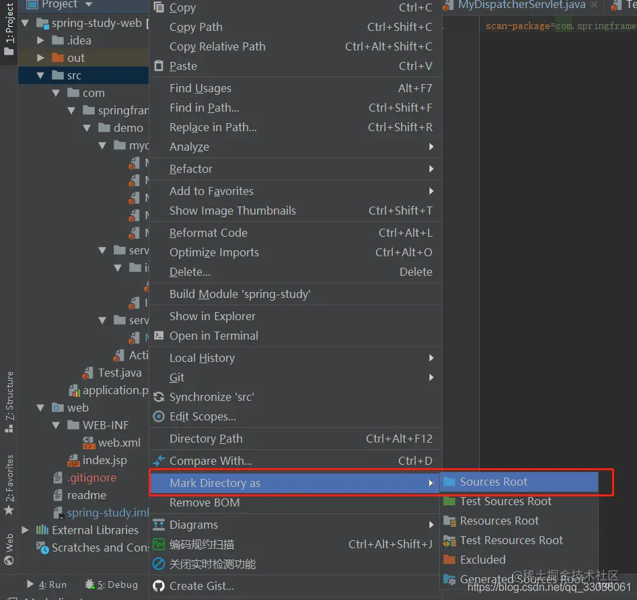Click the blue Sources Root folder icon
Image resolution: width=637 pixels, height=600 pixels.
pos(449,482)
